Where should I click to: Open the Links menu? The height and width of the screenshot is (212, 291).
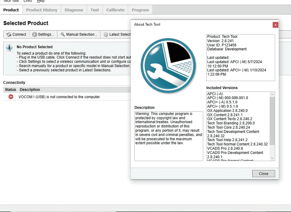[28, 1]
